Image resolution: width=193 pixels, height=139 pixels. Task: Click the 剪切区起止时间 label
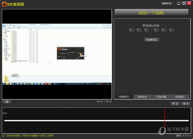(x=151, y=26)
